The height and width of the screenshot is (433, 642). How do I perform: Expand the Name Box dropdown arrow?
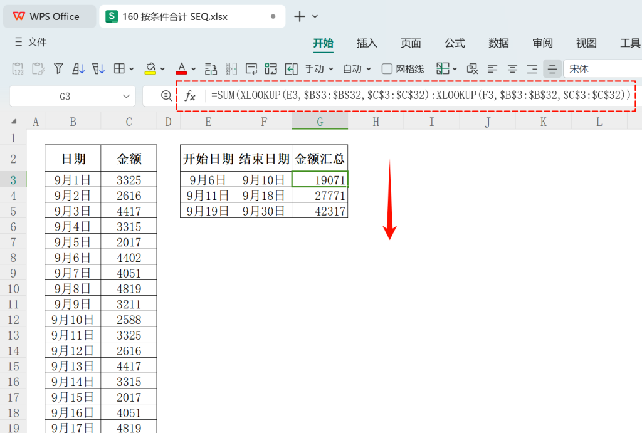[126, 96]
